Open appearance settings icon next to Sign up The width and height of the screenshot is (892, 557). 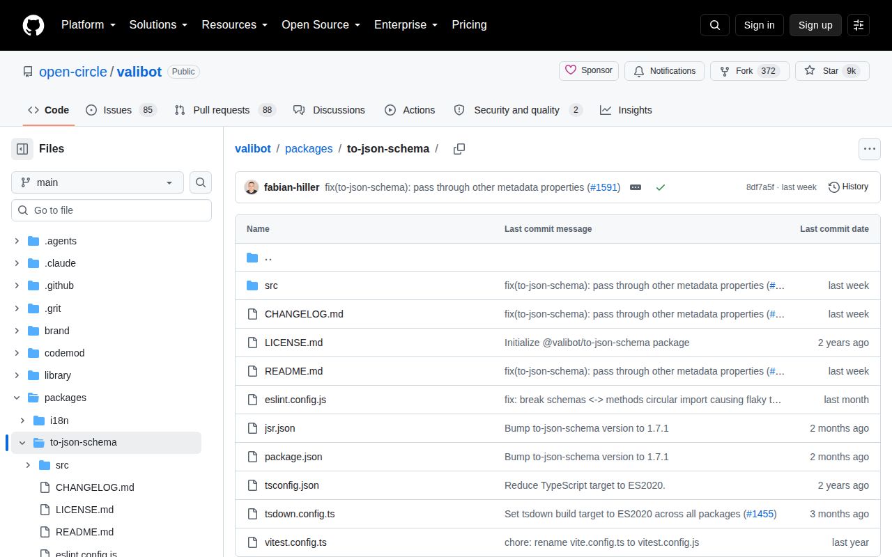[x=859, y=25]
